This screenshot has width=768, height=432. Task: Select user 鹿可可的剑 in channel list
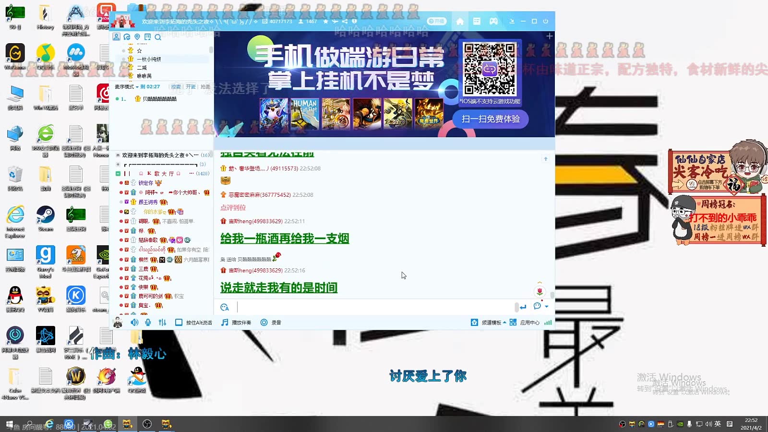[x=150, y=296]
